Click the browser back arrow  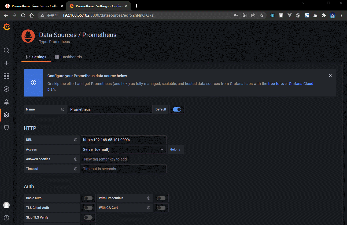tap(6, 15)
